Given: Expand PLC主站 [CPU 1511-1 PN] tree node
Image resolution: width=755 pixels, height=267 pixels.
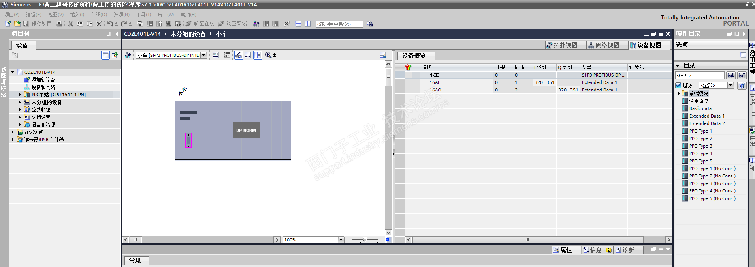Looking at the screenshot, I should [x=20, y=95].
